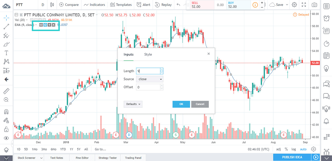Select the Zoom In tool

(x=6, y=100)
